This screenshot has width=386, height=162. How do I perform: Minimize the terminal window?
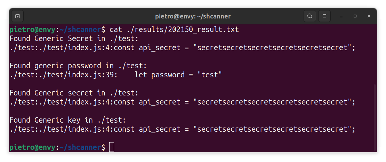click(341, 16)
